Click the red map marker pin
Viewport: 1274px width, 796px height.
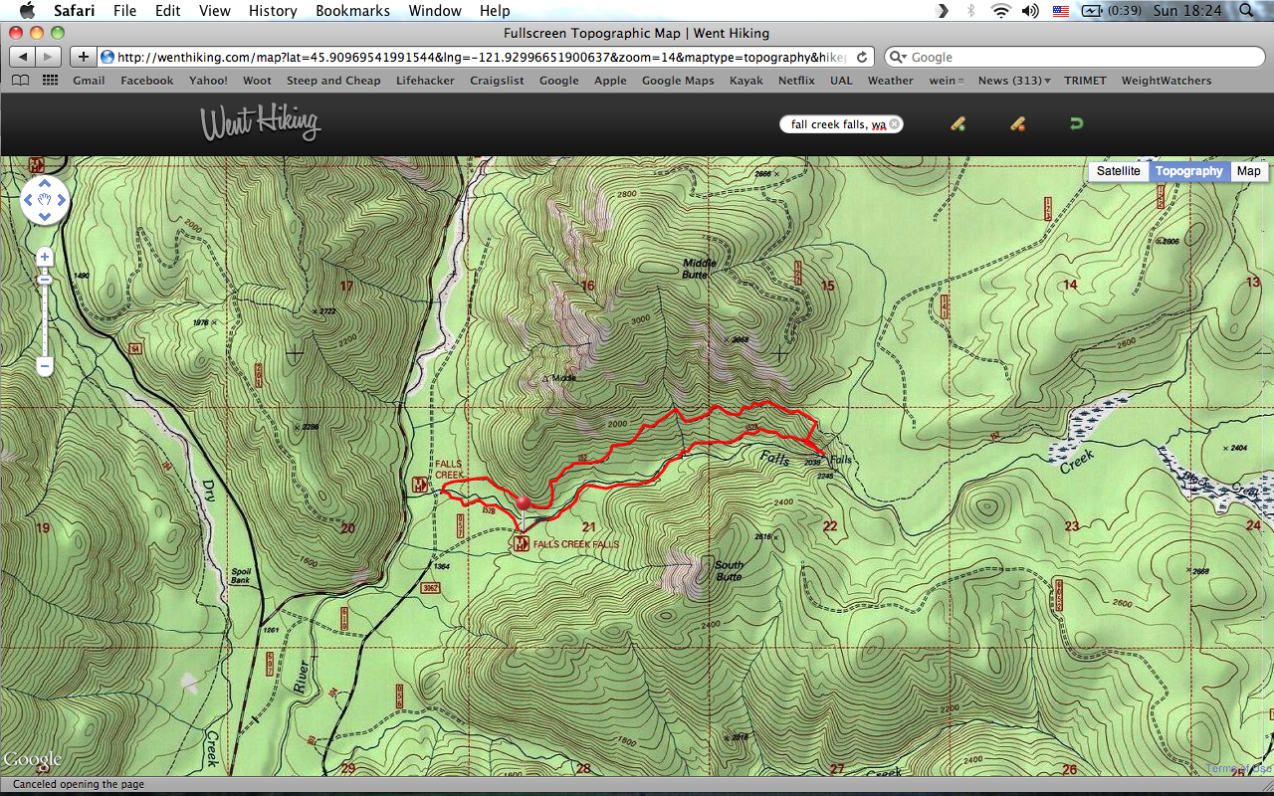click(x=524, y=503)
